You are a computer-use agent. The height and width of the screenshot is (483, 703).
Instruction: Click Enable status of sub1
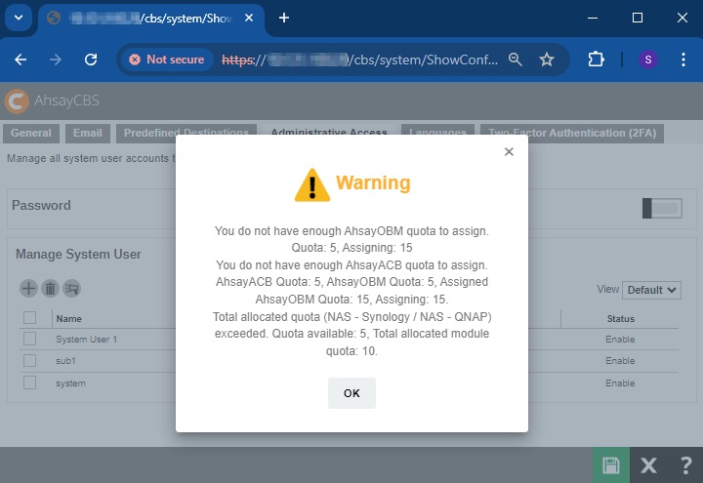pos(620,361)
